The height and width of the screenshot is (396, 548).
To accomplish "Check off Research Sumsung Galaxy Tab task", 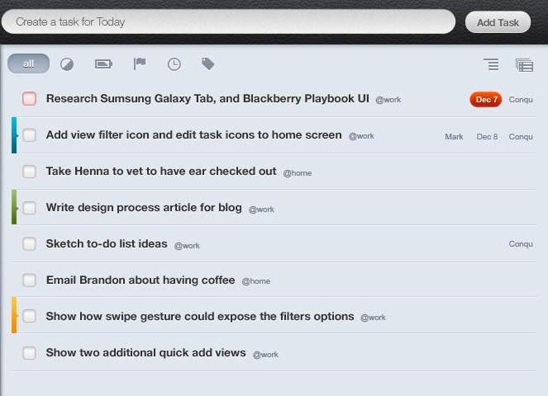I will (29, 98).
